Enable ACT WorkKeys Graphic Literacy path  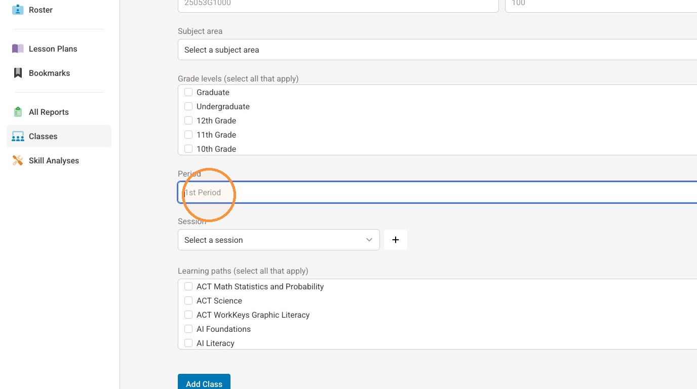click(188, 315)
